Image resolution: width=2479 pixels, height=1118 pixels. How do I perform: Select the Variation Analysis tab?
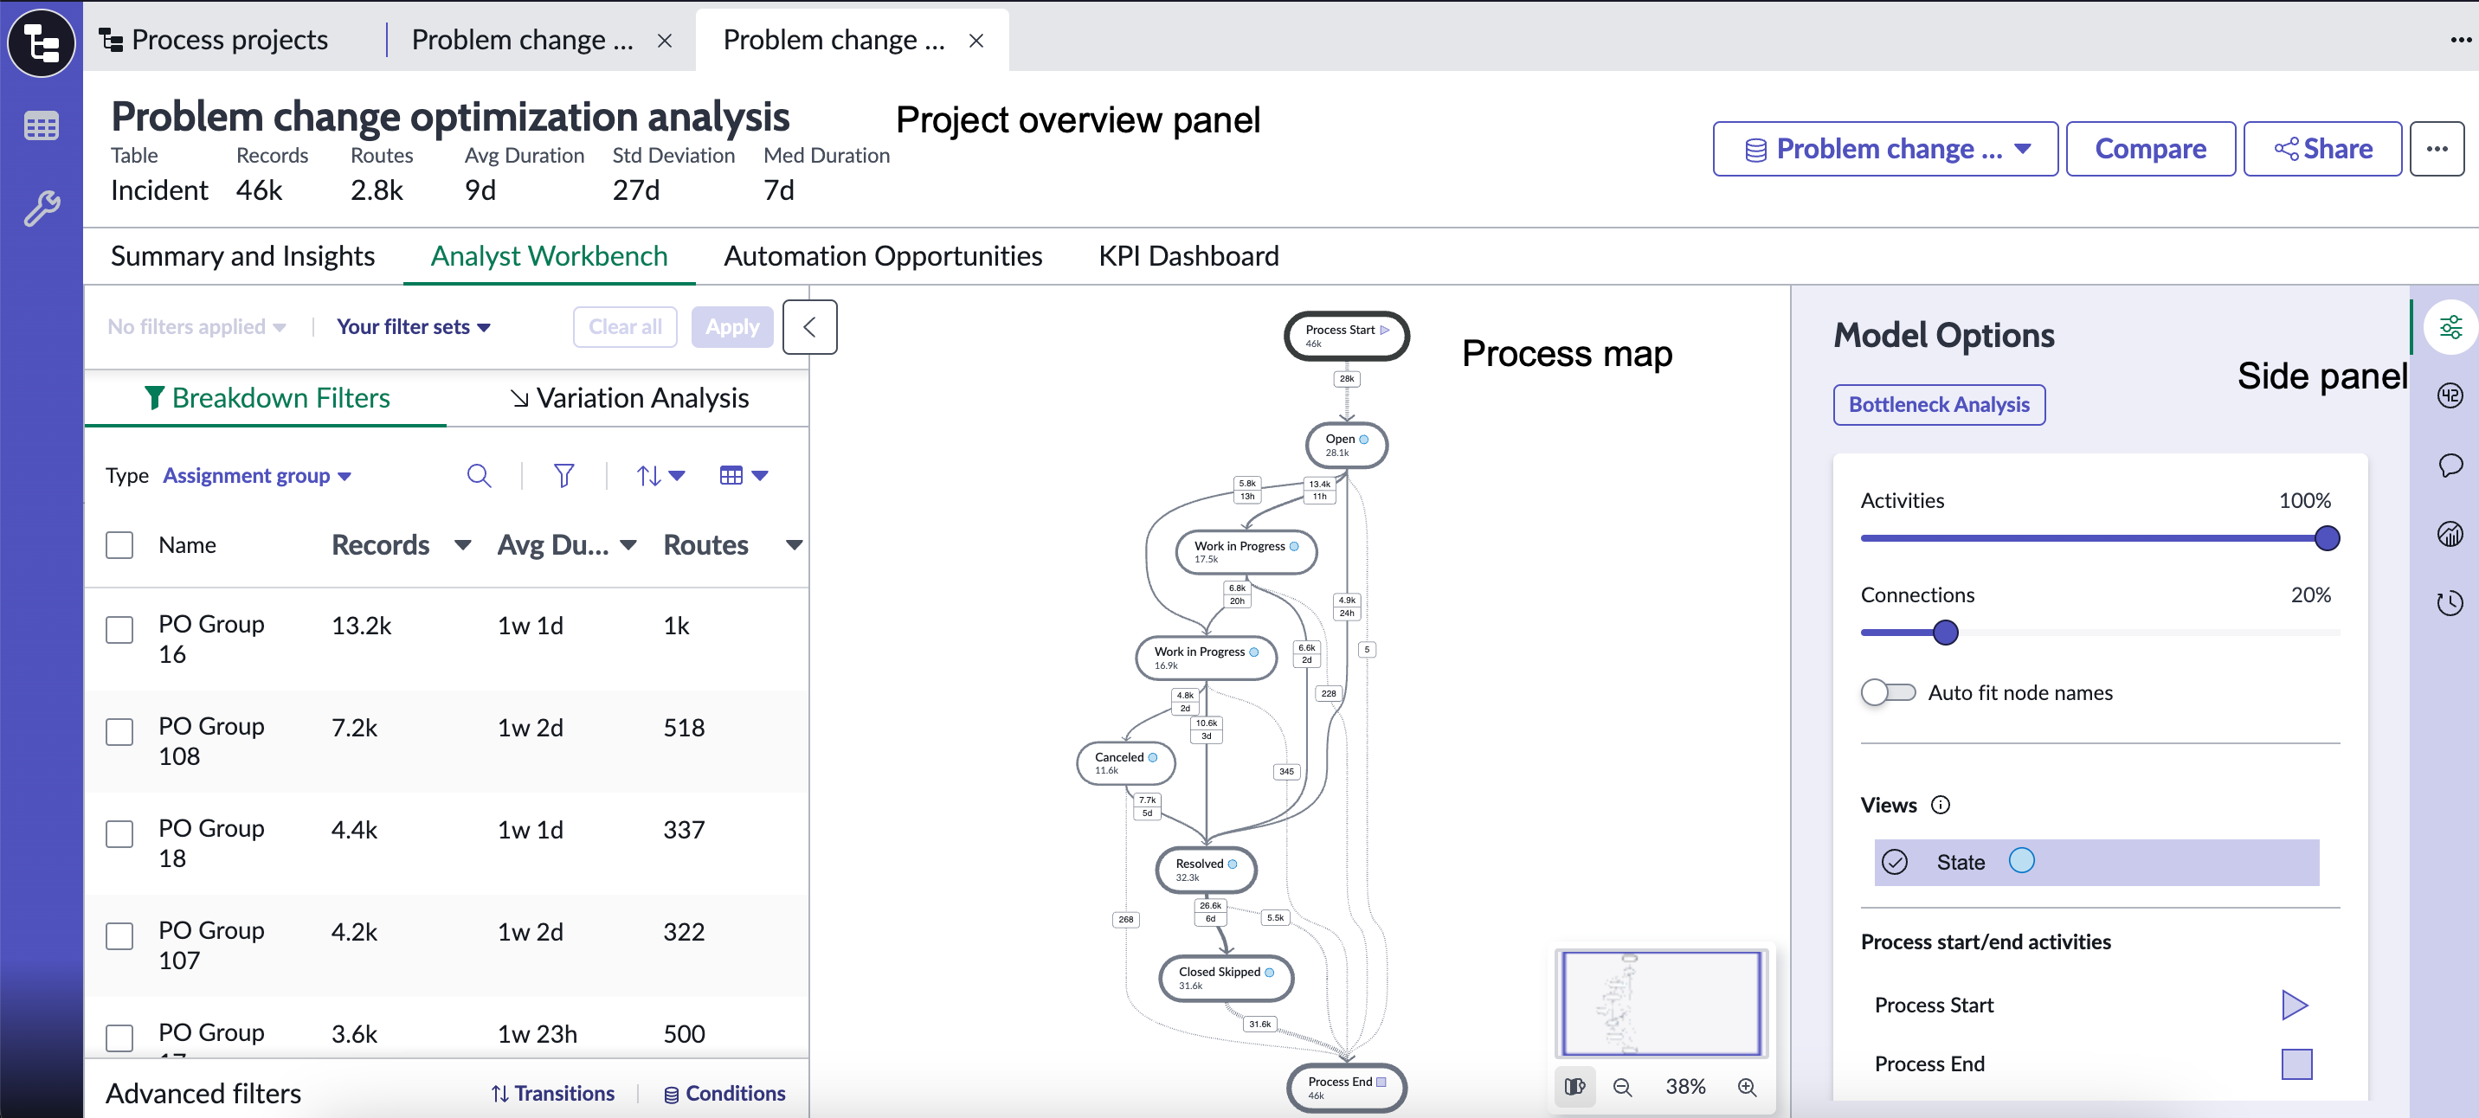pos(629,398)
